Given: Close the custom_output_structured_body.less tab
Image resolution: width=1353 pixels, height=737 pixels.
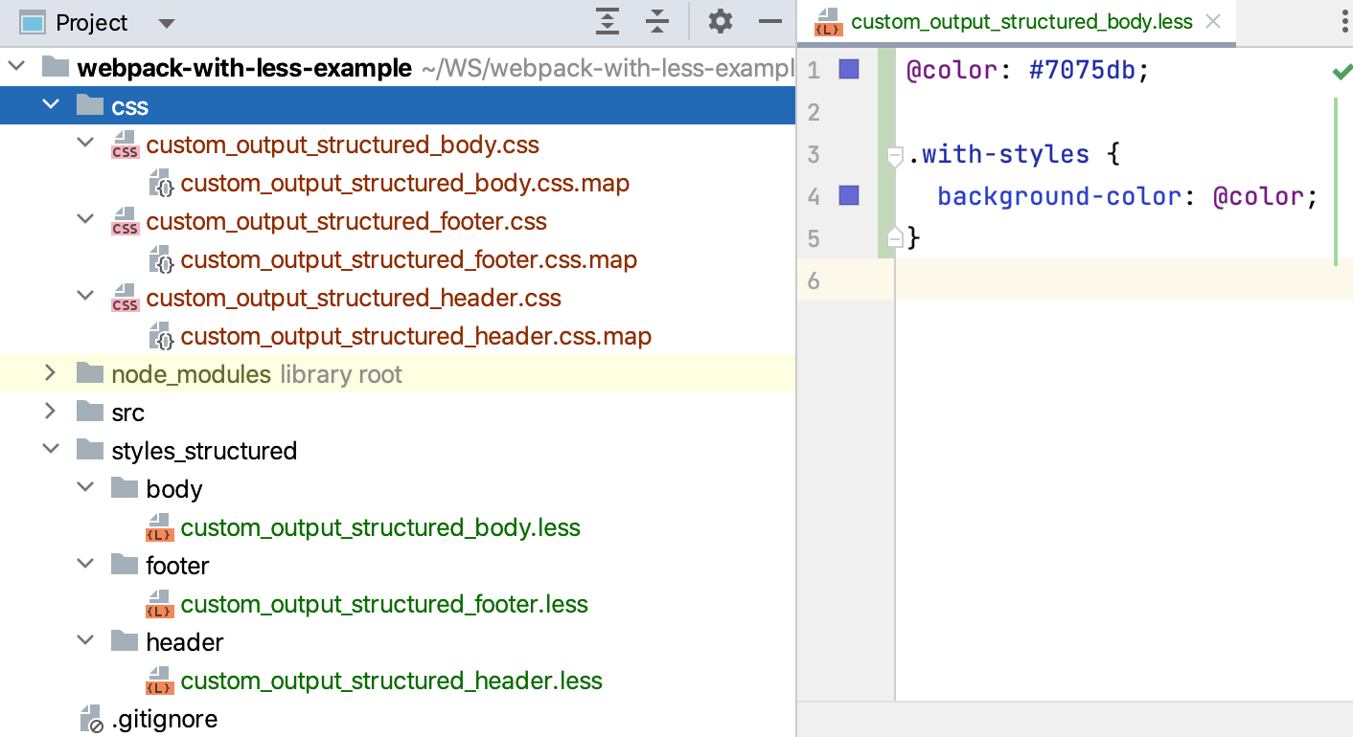Looking at the screenshot, I should 1213,22.
